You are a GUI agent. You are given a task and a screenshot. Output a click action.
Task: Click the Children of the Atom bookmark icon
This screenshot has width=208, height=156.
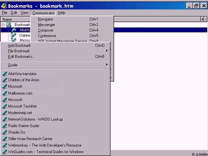click(5, 80)
